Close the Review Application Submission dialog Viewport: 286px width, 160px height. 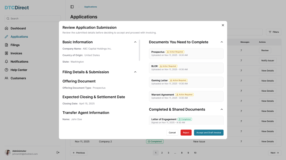pos(223,25)
